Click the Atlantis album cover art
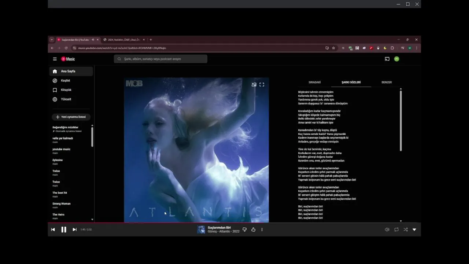This screenshot has width=469, height=264. (196, 150)
